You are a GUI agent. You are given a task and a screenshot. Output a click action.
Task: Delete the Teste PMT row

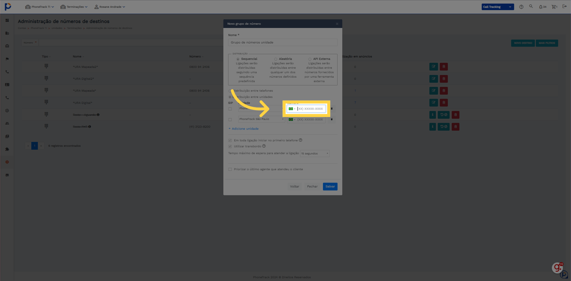455,127
